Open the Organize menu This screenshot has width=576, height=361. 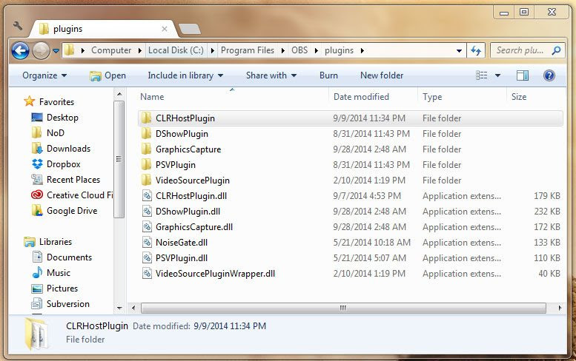pyautogui.click(x=44, y=75)
